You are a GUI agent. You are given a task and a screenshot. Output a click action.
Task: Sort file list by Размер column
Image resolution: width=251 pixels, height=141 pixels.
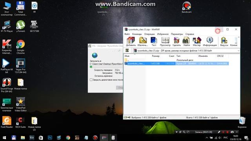tap(156, 56)
